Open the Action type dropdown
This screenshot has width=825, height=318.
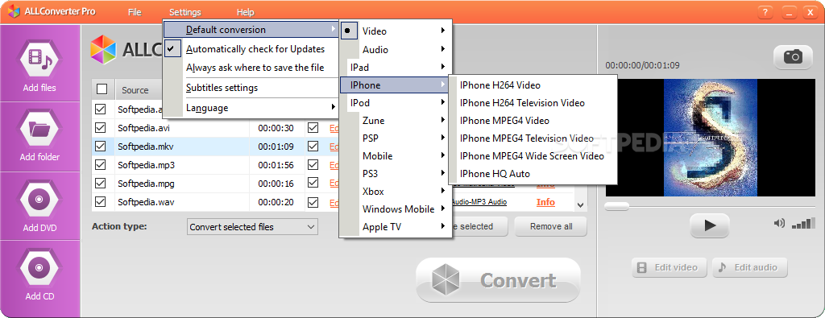coord(252,227)
